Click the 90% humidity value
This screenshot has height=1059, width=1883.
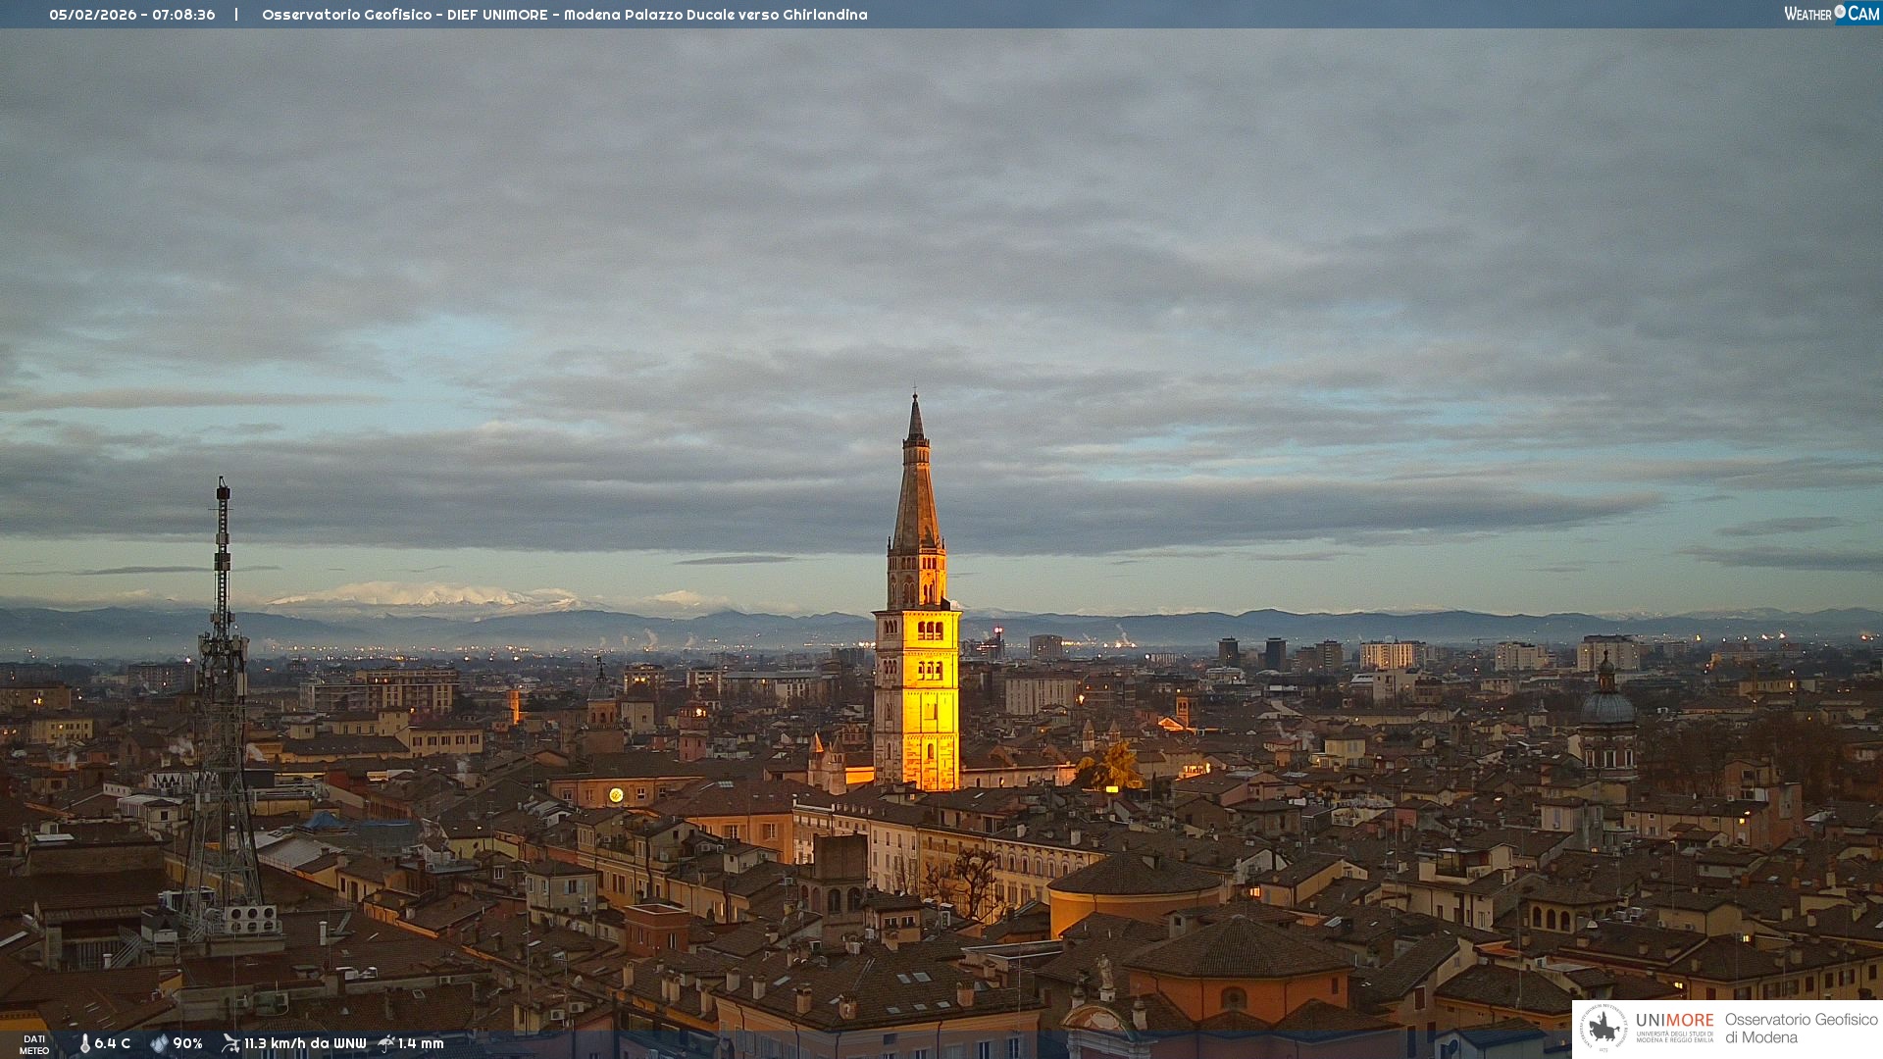[187, 1043]
